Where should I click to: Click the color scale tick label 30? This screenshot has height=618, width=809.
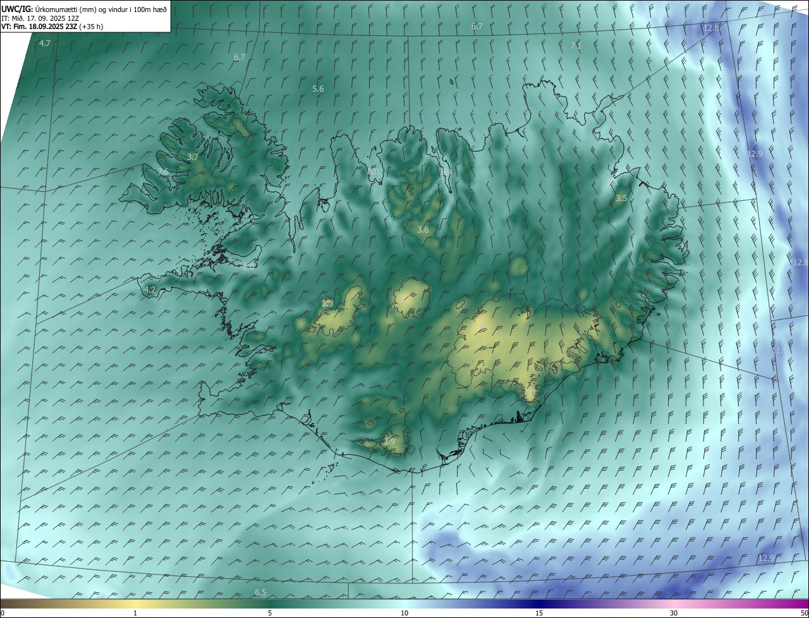(674, 613)
